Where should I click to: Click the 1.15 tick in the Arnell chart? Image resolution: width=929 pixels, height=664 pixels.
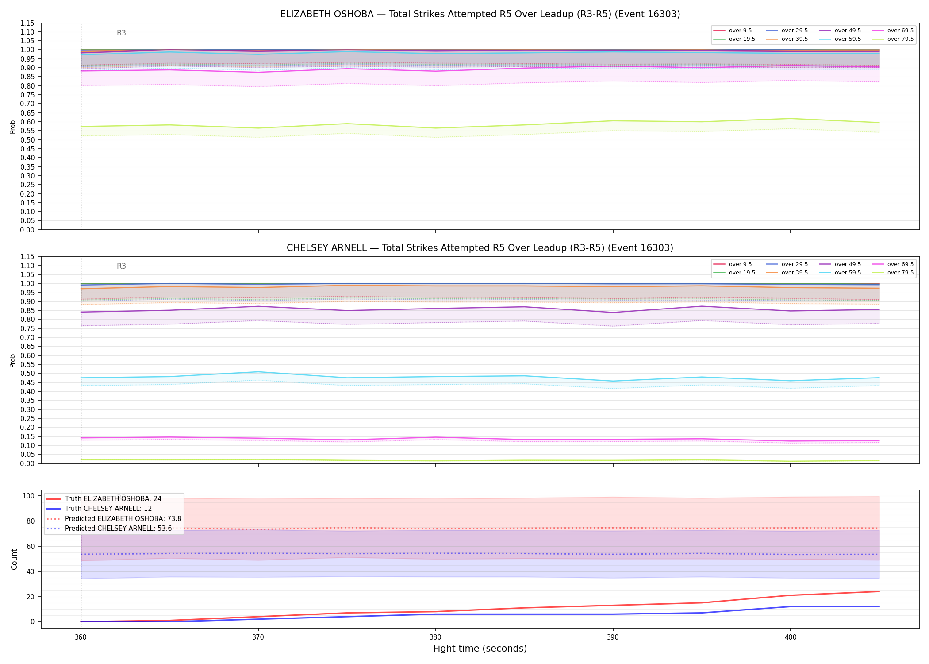tap(27, 257)
